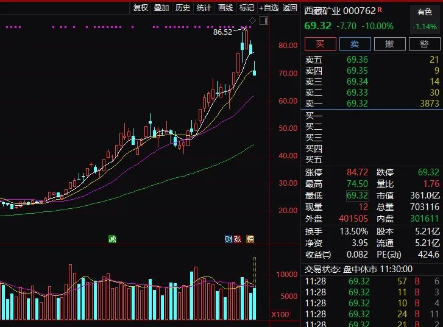Click 80.00 price axis label
The width and height of the screenshot is (443, 327).
pos(288,46)
